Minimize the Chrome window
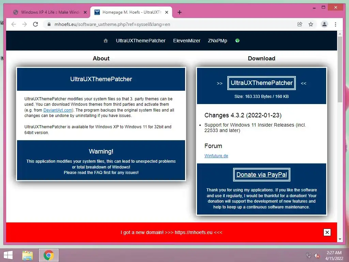Image resolution: width=349 pixels, height=262 pixels. click(x=314, y=8)
